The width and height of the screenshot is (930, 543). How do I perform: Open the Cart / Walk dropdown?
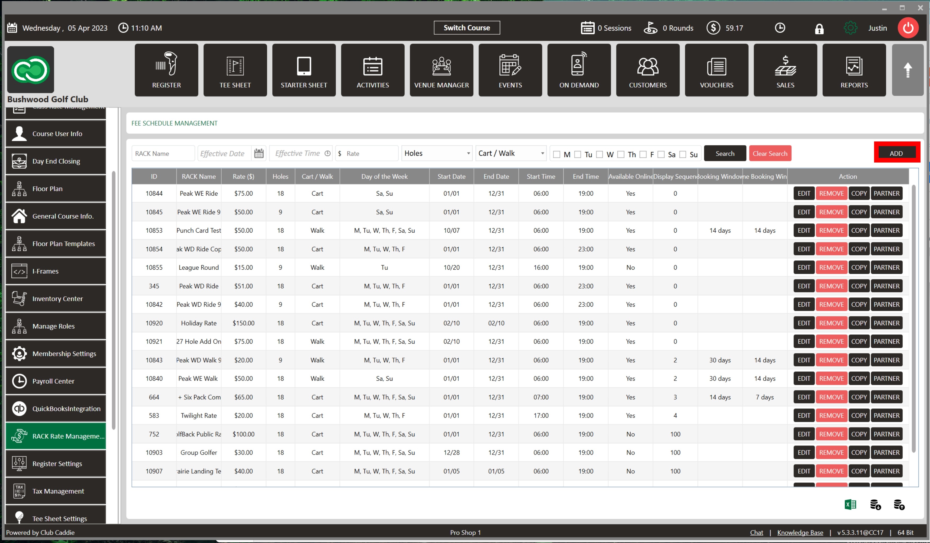(x=511, y=153)
